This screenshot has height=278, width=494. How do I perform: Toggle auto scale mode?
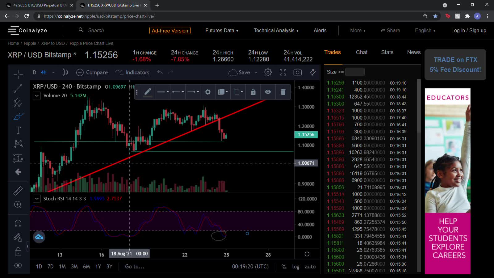pyautogui.click(x=310, y=267)
